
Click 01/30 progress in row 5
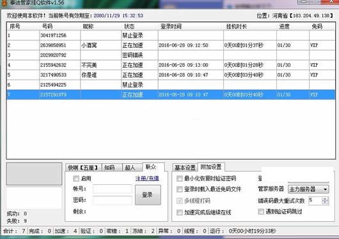[284, 75]
